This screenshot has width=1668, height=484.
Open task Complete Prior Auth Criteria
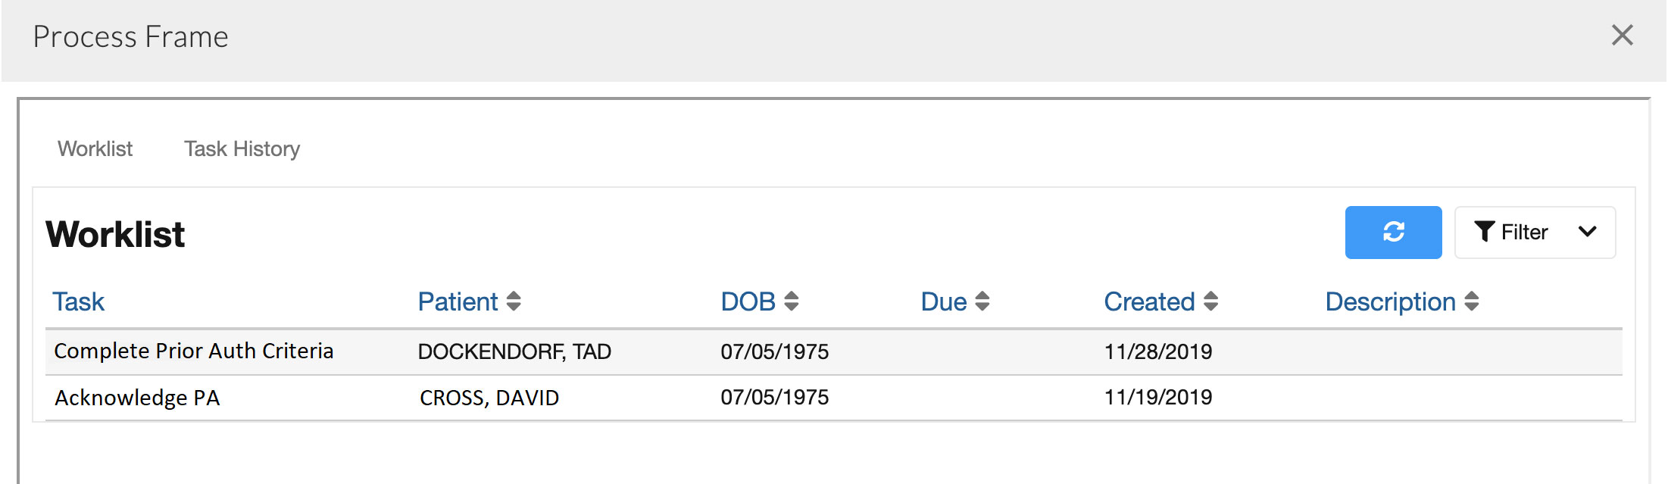pyautogui.click(x=193, y=351)
